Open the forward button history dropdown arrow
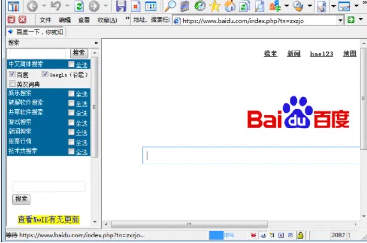This screenshot has width=367, height=243. tap(106, 6)
